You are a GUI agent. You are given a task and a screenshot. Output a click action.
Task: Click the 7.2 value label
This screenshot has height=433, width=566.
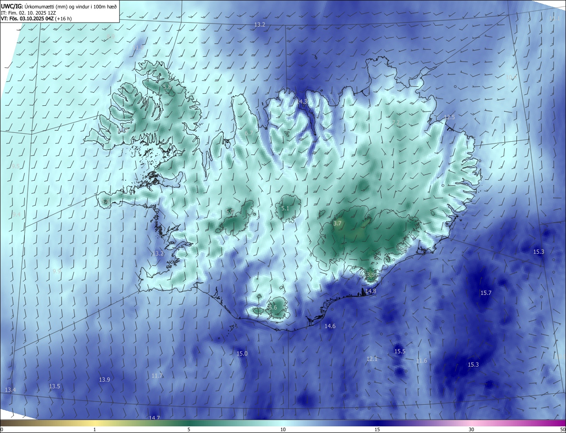pos(396,123)
